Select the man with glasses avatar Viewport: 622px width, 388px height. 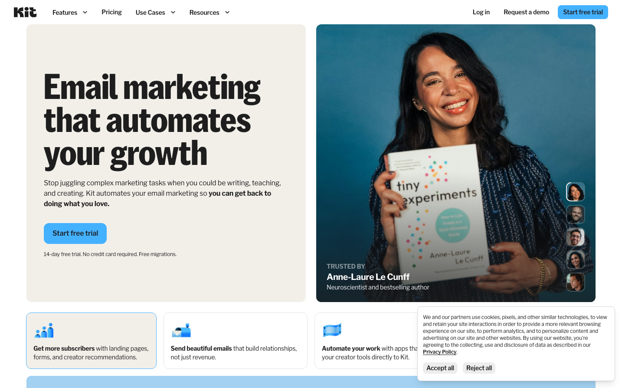576,237
